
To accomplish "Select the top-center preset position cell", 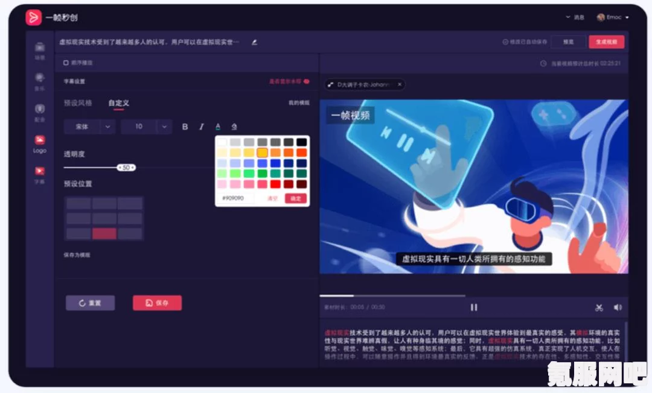I will coord(104,203).
